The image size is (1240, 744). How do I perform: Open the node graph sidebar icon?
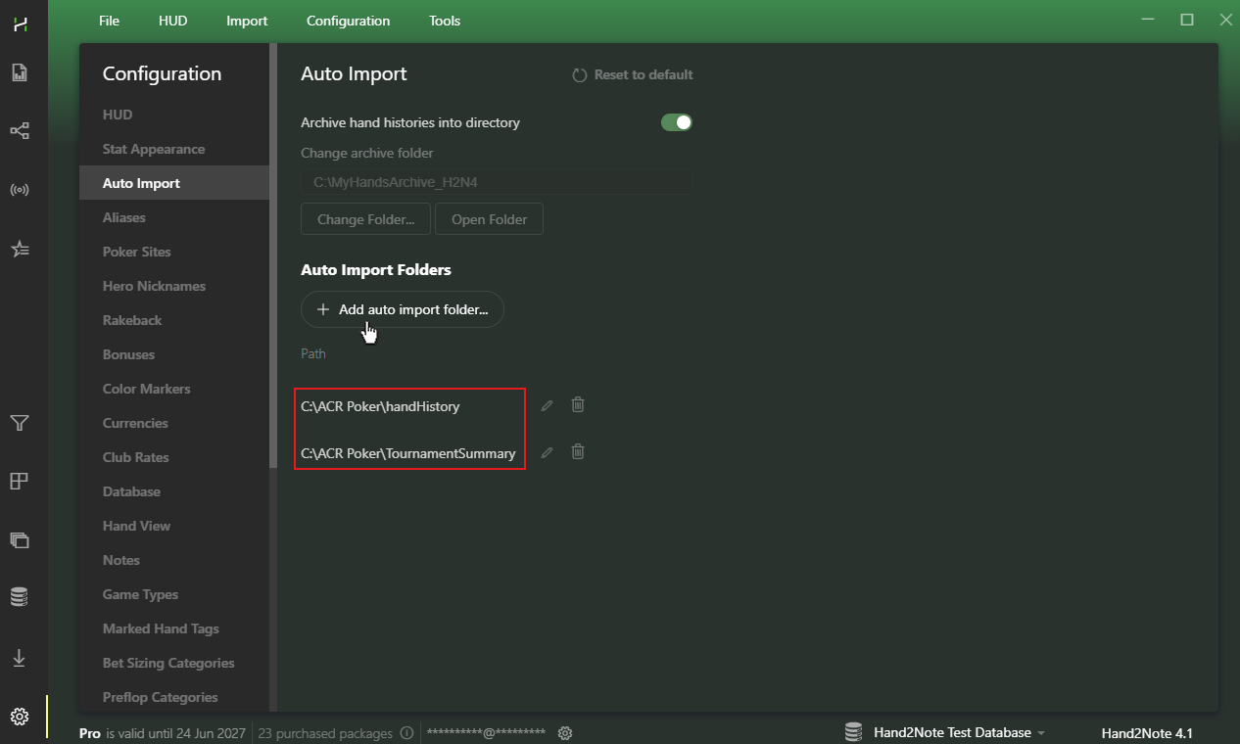[20, 130]
